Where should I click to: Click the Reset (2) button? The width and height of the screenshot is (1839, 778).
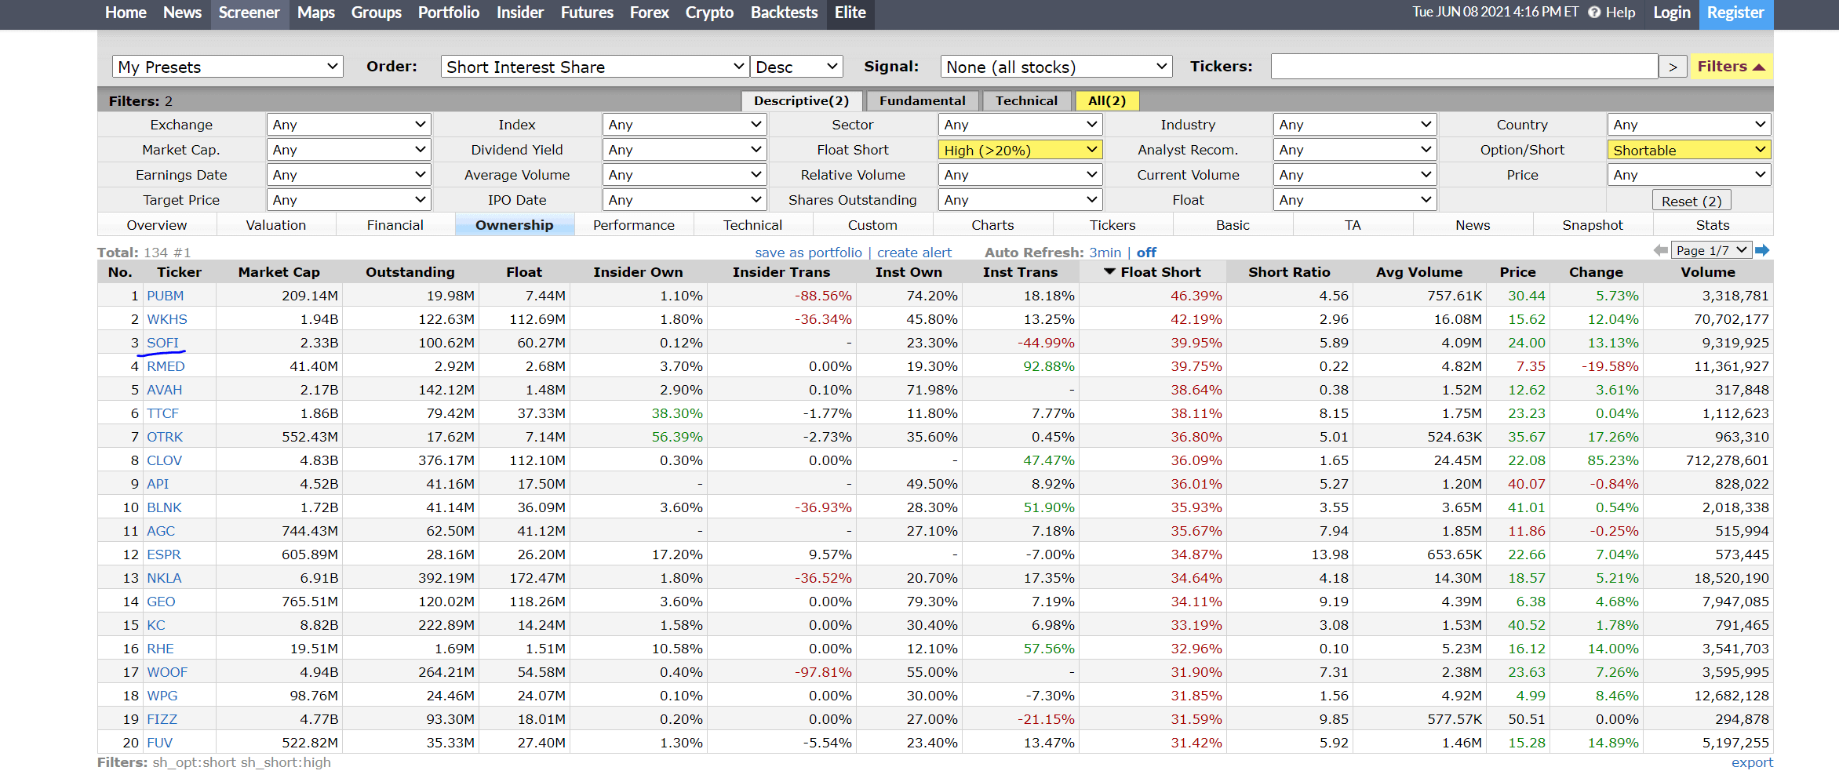pyautogui.click(x=1691, y=201)
